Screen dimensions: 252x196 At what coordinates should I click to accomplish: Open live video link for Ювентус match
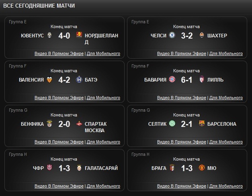pos(59,53)
